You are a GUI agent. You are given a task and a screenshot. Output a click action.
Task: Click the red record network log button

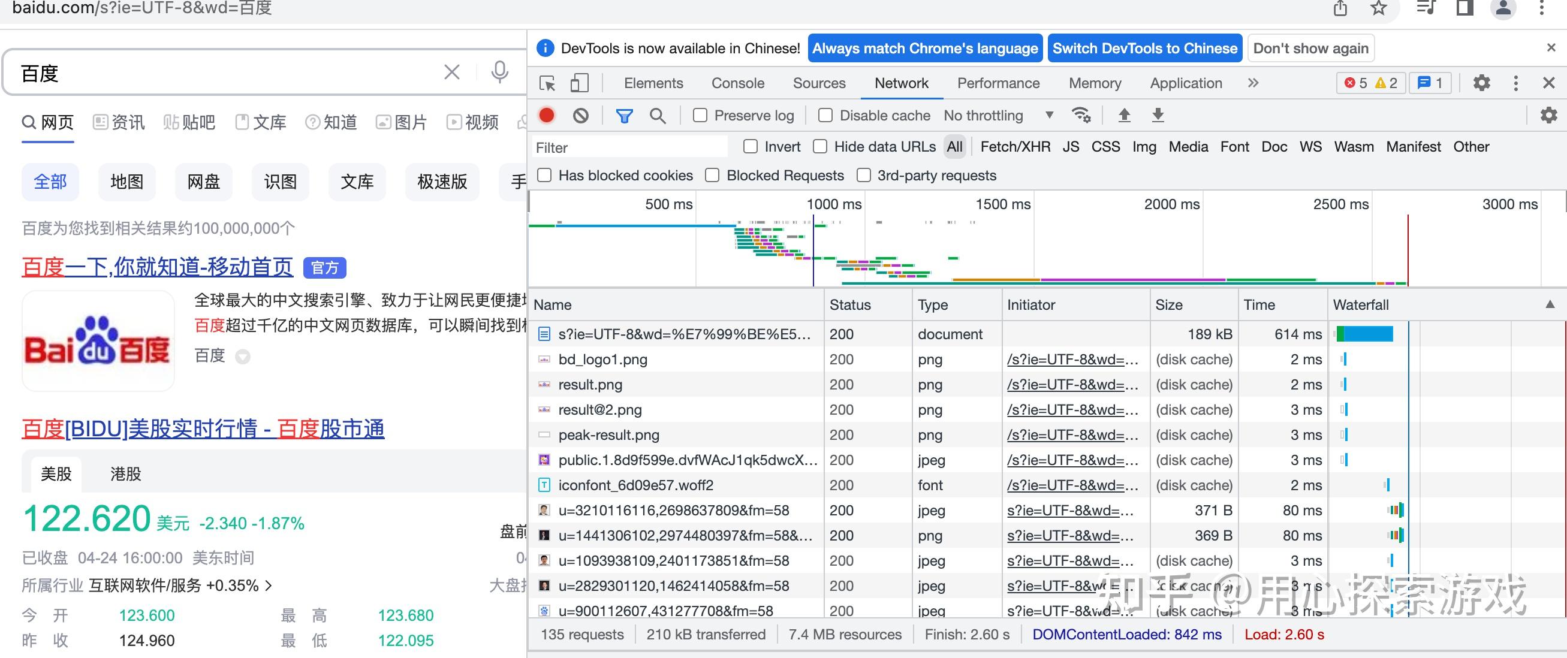pos(546,115)
